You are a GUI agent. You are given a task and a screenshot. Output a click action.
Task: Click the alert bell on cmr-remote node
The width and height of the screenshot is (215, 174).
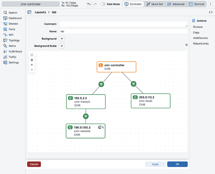(x=100, y=127)
